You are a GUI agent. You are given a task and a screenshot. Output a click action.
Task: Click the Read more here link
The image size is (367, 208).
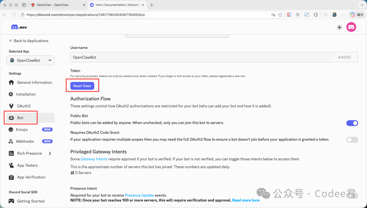[246, 200]
